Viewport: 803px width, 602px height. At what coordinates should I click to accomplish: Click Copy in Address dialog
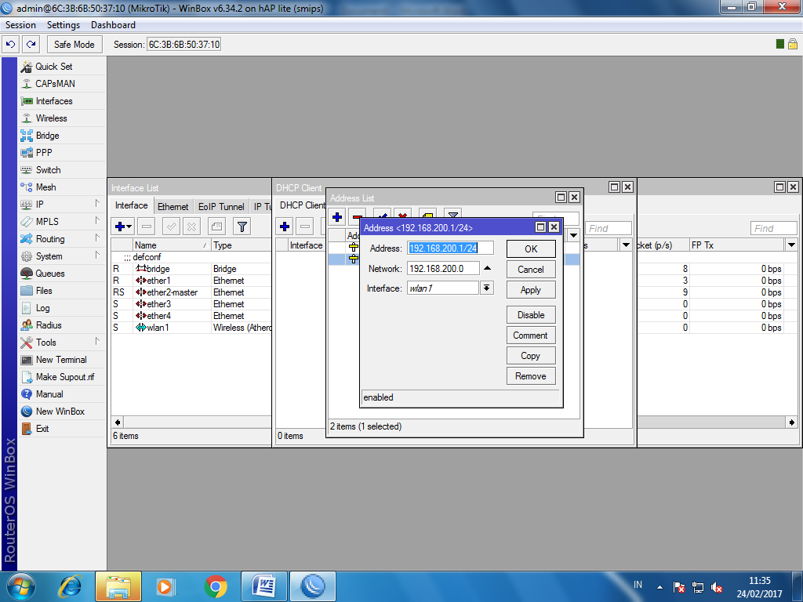point(531,356)
